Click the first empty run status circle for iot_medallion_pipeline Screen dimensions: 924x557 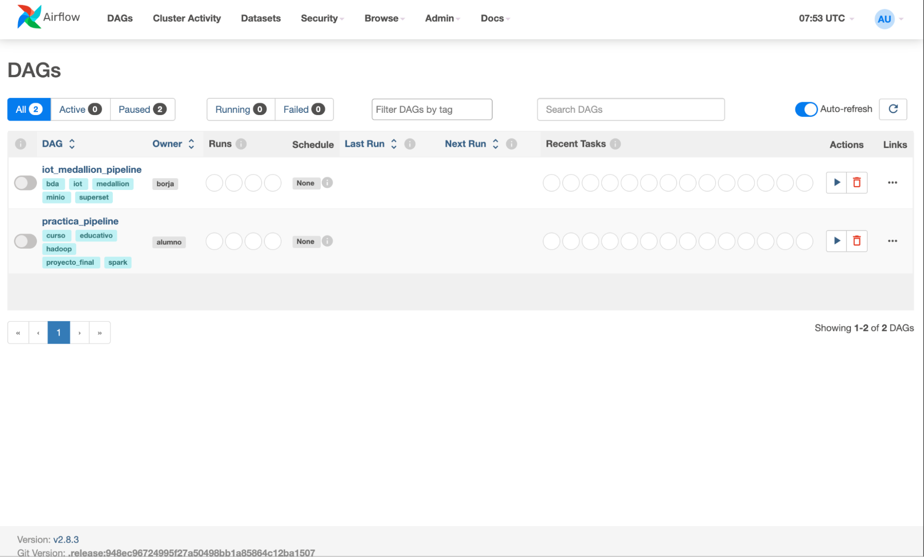[214, 183]
